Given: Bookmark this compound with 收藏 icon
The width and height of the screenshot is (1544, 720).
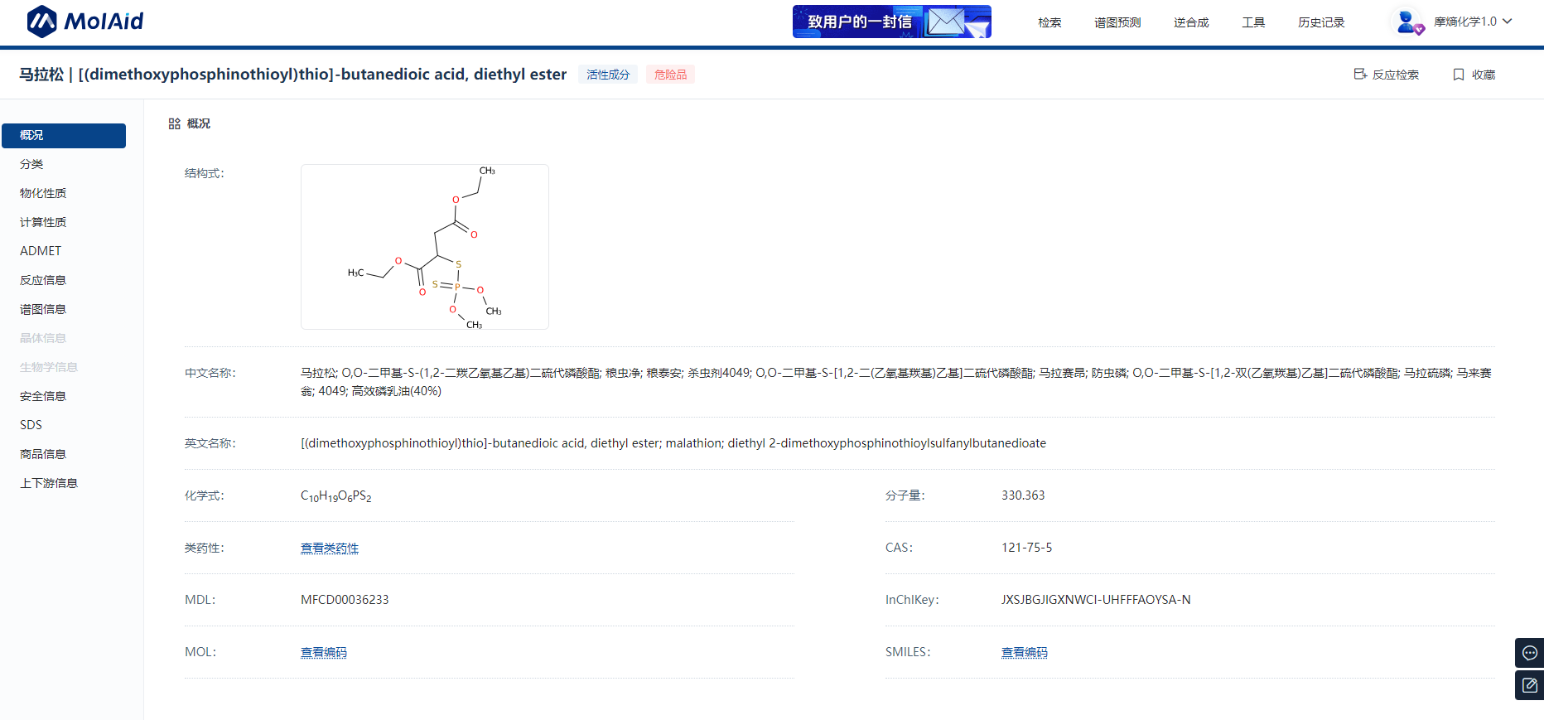Looking at the screenshot, I should 1459,75.
